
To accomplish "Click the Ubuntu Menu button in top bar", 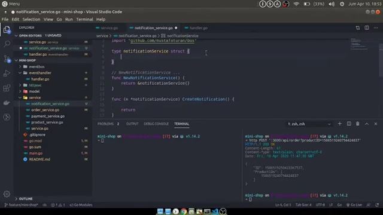I will coord(11,4).
